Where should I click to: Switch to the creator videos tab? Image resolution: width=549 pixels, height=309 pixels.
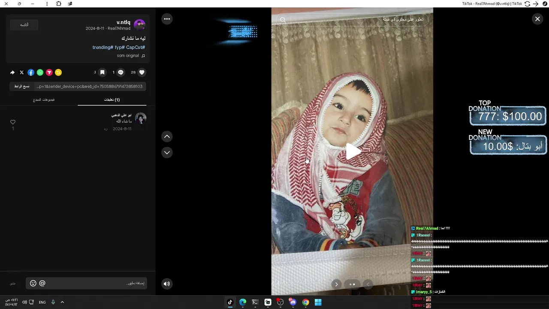pyautogui.click(x=44, y=100)
